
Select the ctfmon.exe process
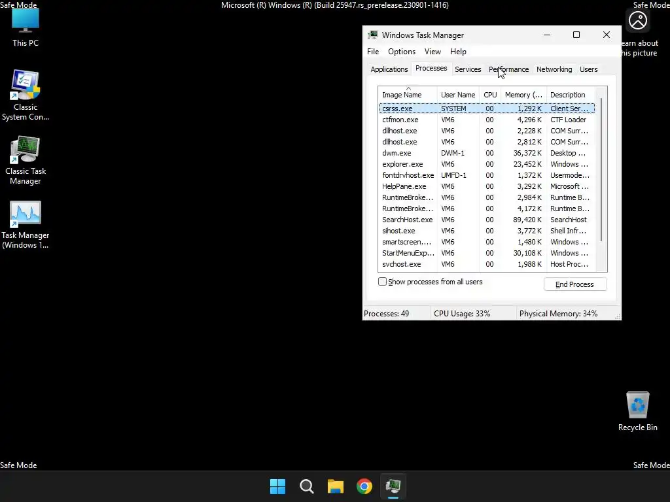click(487, 120)
